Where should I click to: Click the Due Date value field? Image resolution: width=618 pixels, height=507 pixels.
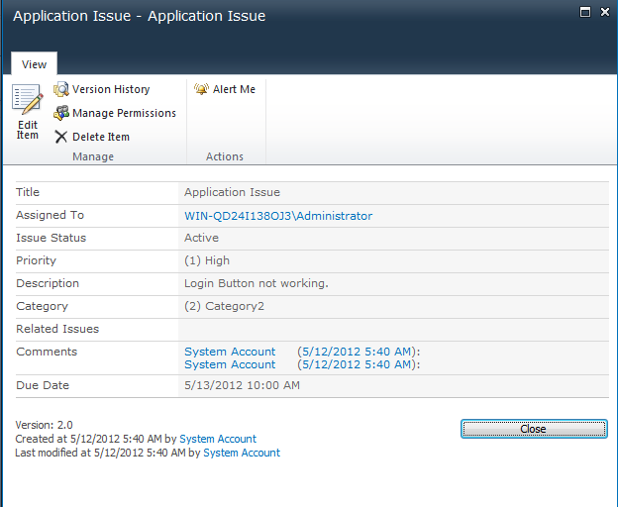coord(393,385)
